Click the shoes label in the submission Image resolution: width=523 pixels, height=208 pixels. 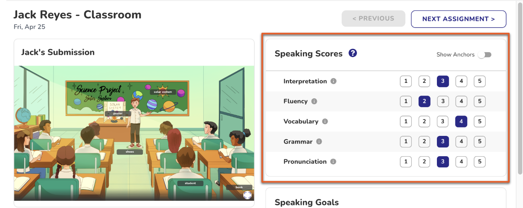pyautogui.click(x=130, y=152)
